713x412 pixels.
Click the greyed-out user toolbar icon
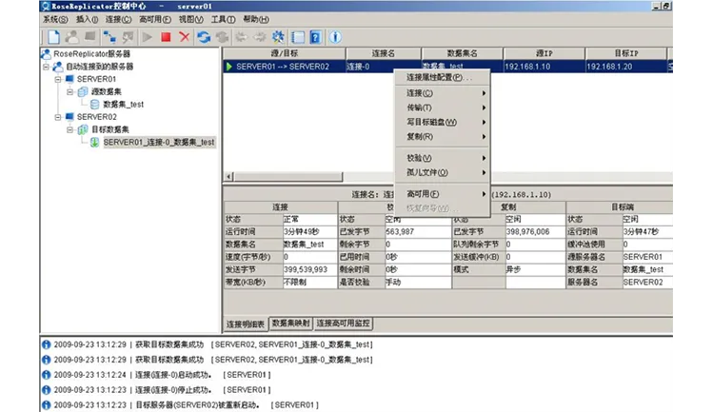(71, 37)
